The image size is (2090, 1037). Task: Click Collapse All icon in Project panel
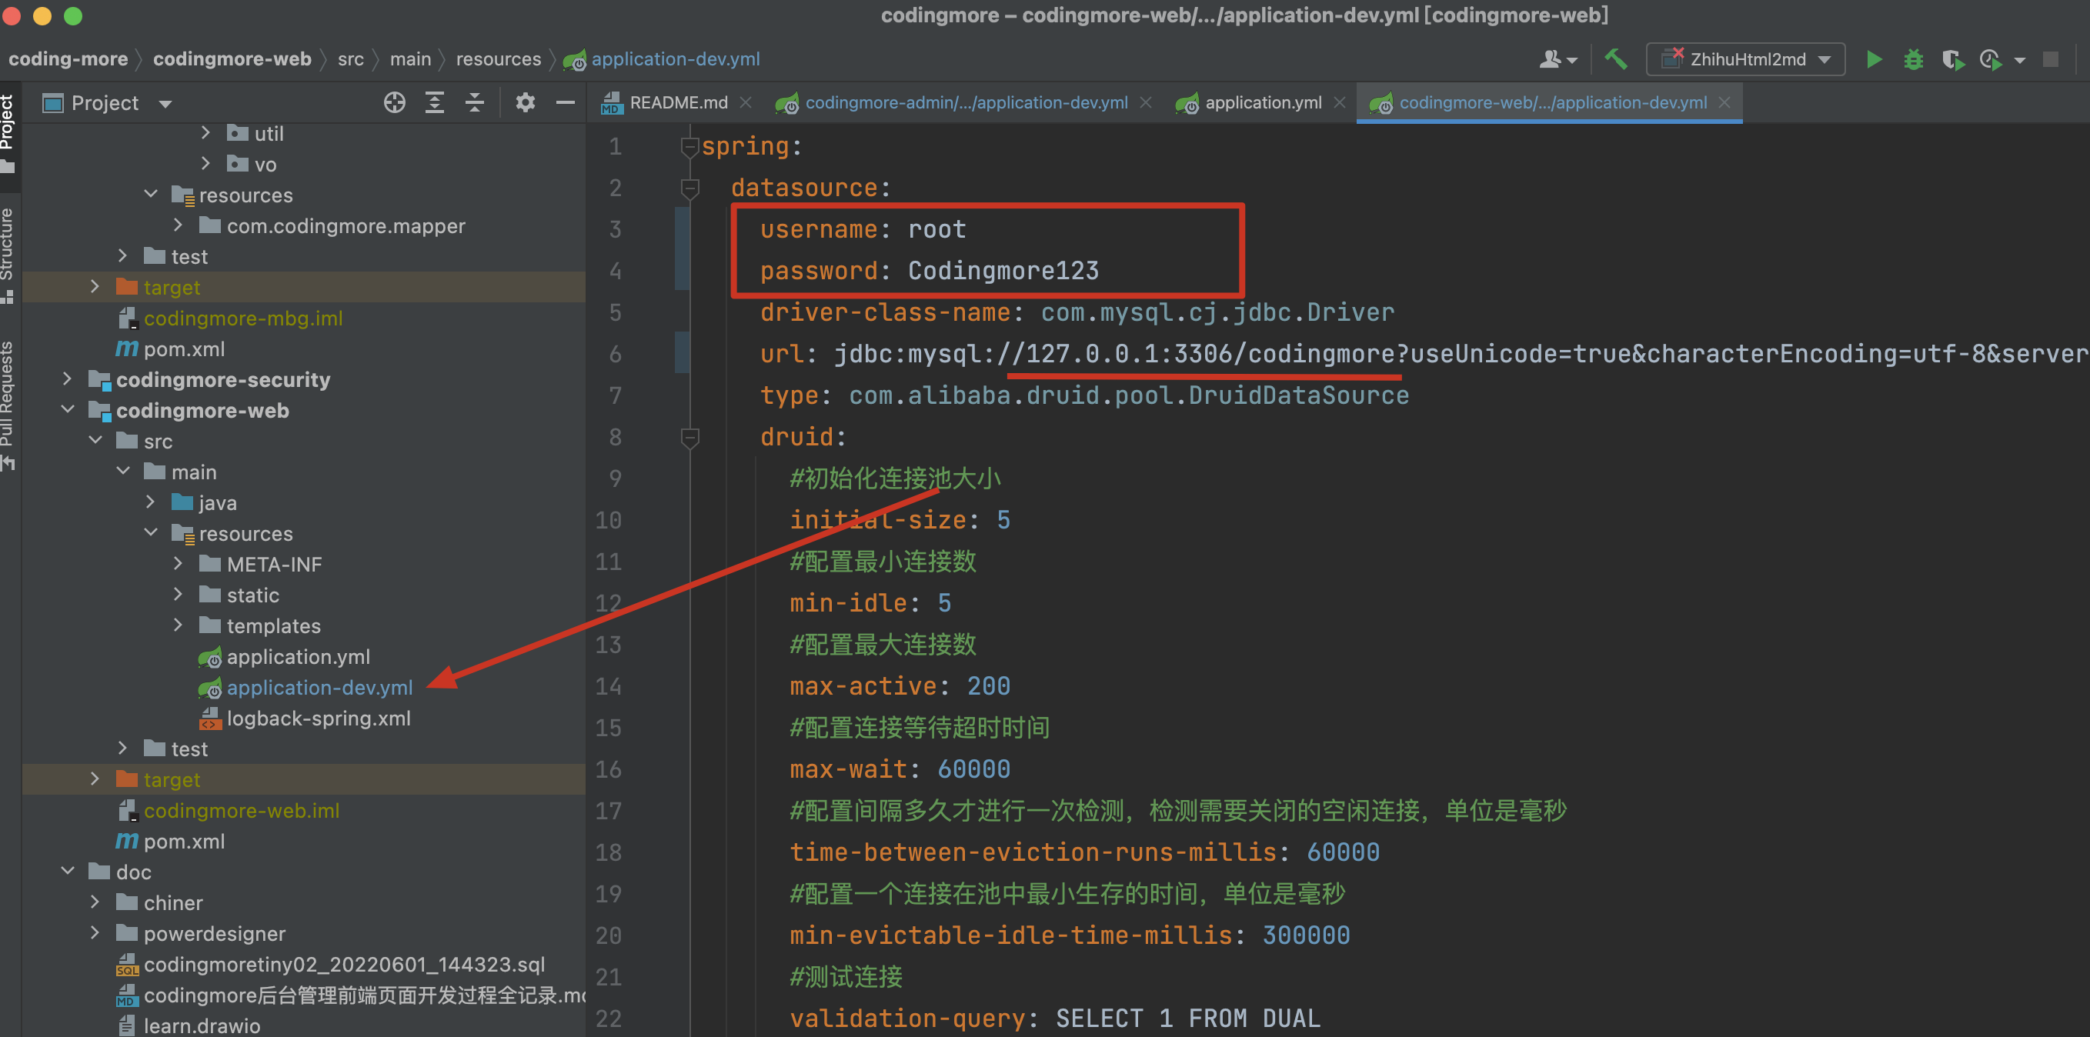click(x=475, y=103)
